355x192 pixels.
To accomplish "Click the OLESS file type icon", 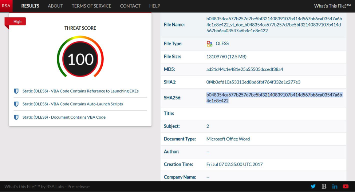I will (x=209, y=44).
